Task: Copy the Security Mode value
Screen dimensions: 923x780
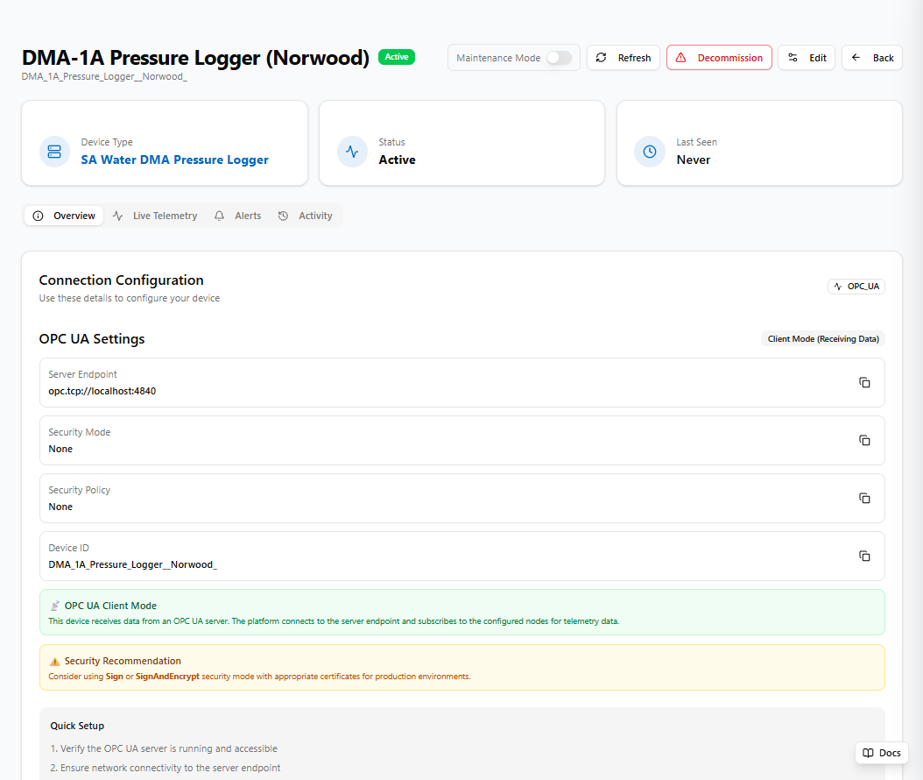Action: coord(864,440)
